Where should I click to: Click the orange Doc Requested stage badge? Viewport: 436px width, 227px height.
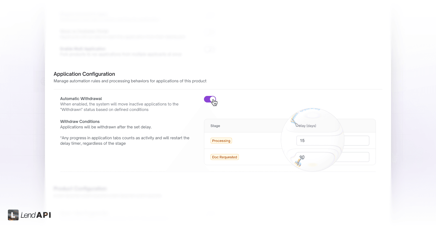[224, 157]
